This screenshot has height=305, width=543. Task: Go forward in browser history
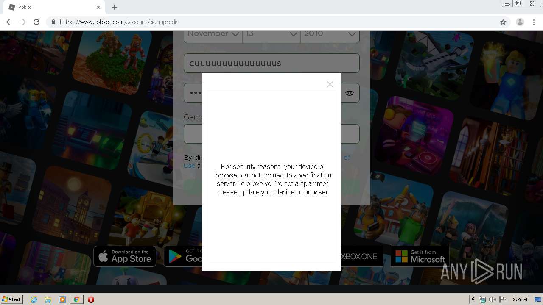pos(23,22)
